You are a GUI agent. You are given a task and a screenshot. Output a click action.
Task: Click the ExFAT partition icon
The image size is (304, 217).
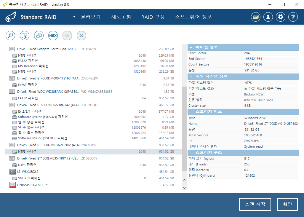pyautogui.click(x=15, y=85)
